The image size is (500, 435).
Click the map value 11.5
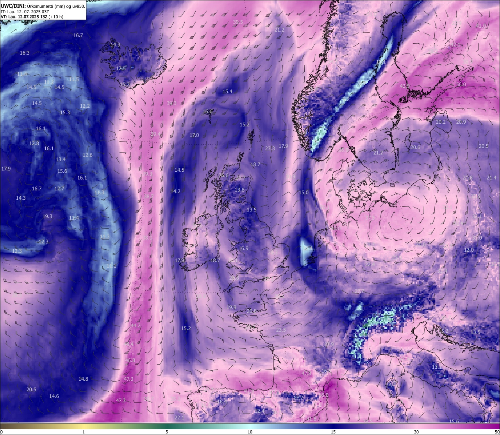click(74, 79)
